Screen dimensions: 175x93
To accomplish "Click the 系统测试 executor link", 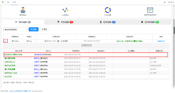I will 38,55.
